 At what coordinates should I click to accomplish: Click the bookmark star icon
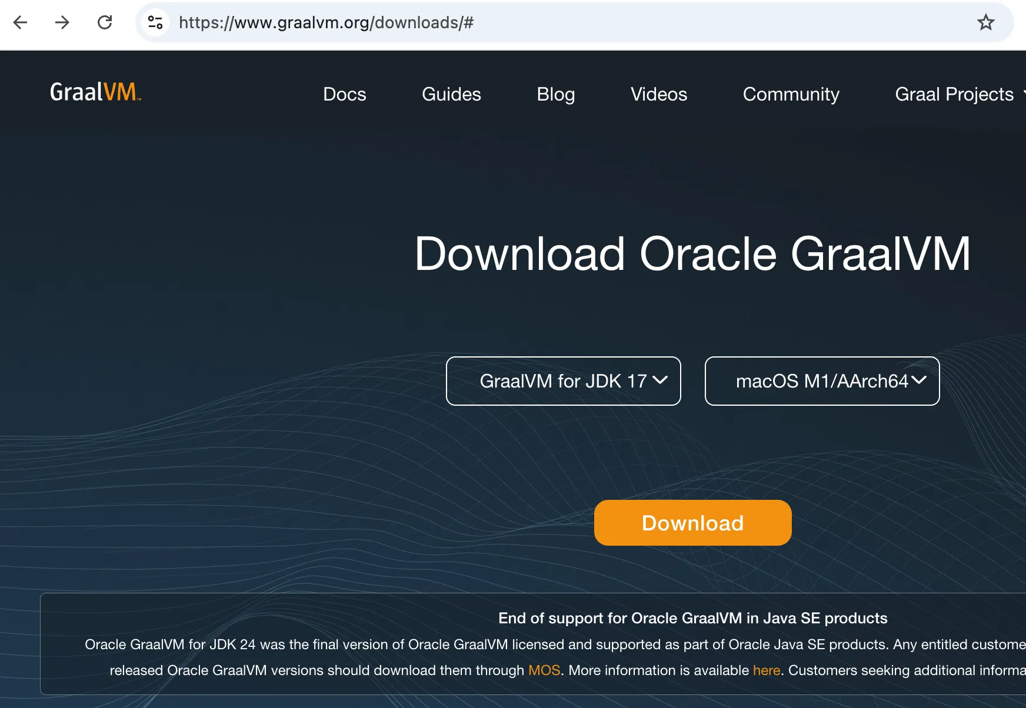click(985, 23)
